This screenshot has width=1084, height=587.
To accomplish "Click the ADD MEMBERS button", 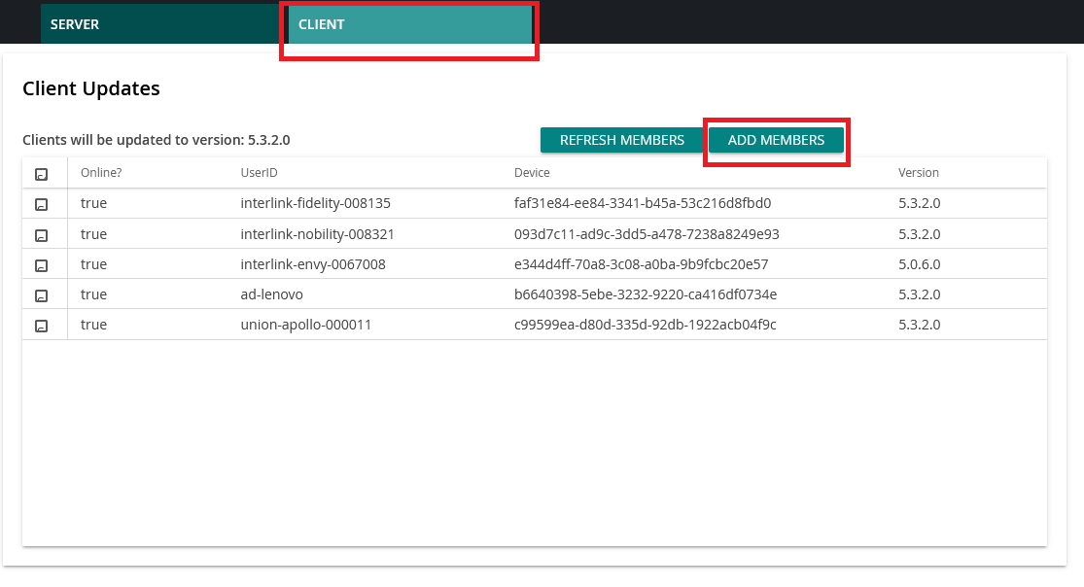I will [776, 140].
